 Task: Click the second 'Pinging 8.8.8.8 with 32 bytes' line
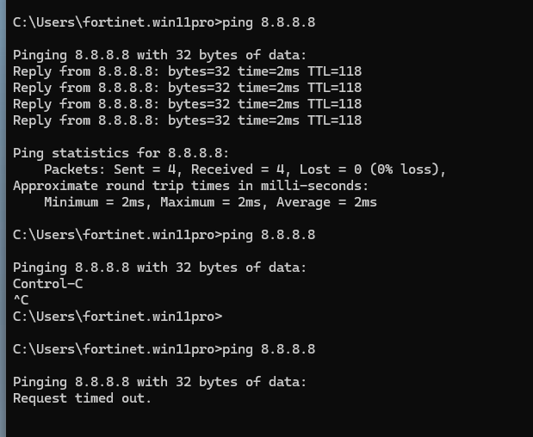159,268
